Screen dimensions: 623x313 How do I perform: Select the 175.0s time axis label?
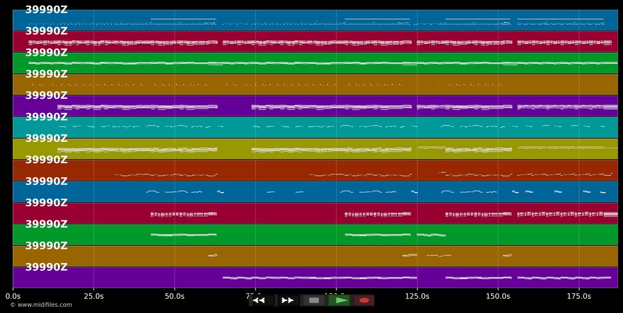(579, 296)
